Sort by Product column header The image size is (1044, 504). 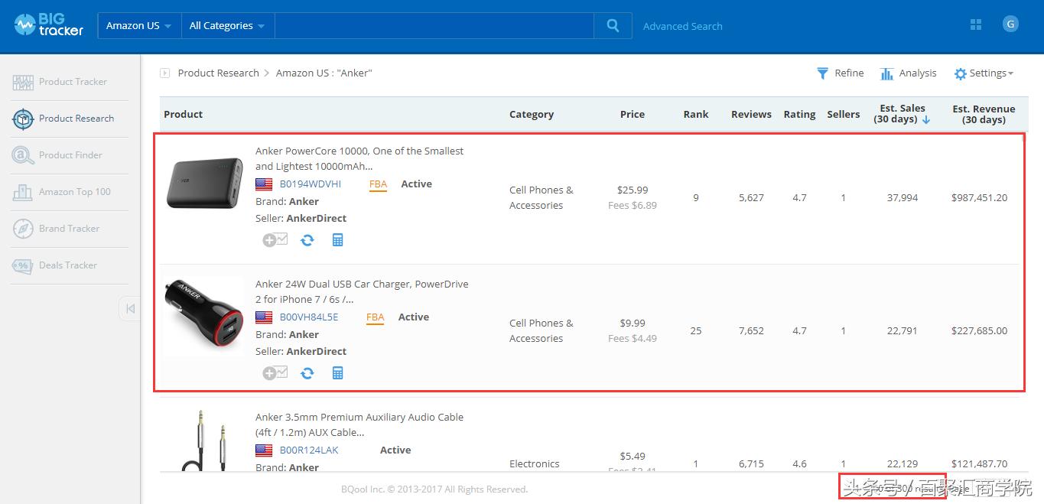click(x=183, y=114)
